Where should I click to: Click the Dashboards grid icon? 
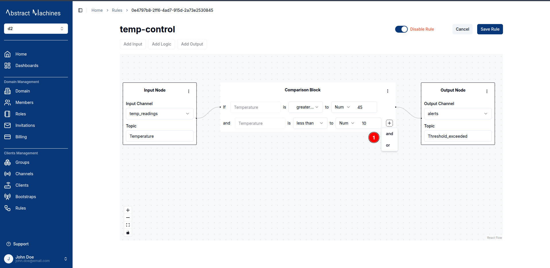pos(7,66)
